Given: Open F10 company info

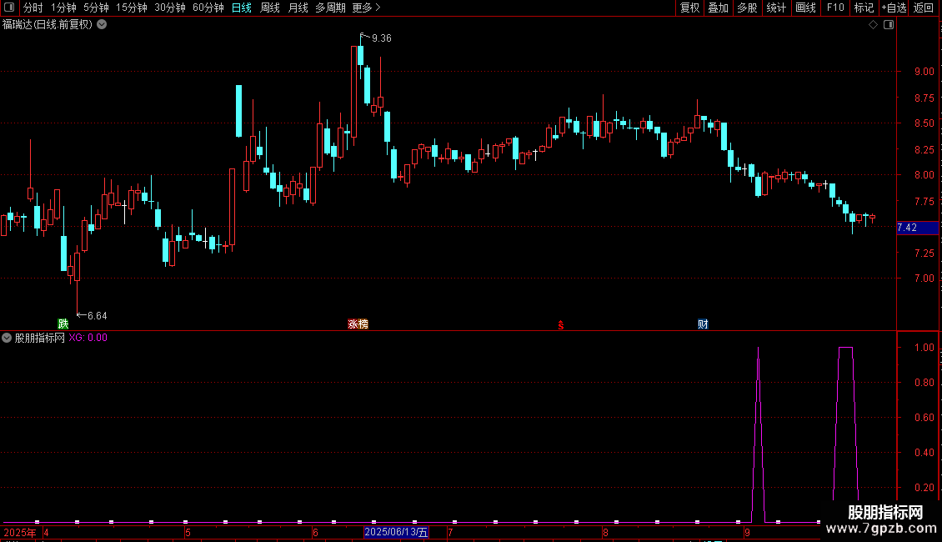Looking at the screenshot, I should [835, 8].
